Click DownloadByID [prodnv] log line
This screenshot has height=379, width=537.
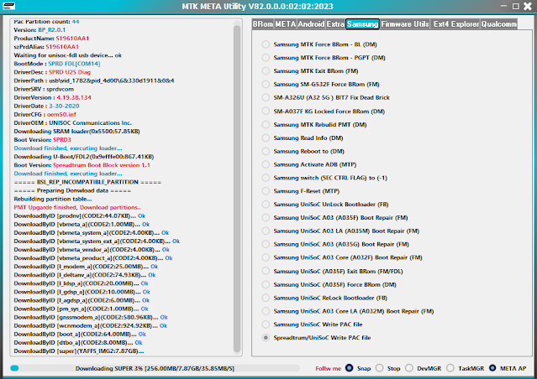coord(80,216)
